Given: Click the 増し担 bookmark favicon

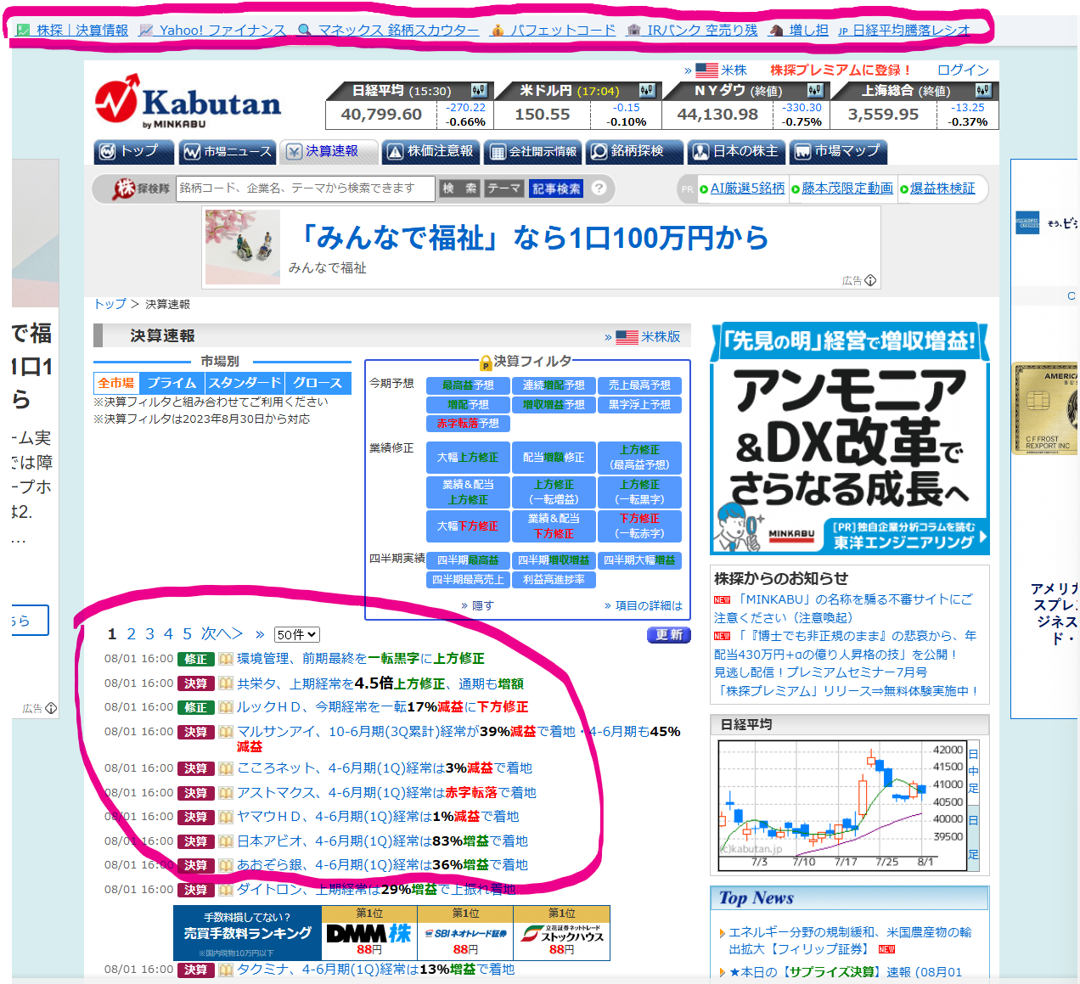Looking at the screenshot, I should [x=776, y=31].
